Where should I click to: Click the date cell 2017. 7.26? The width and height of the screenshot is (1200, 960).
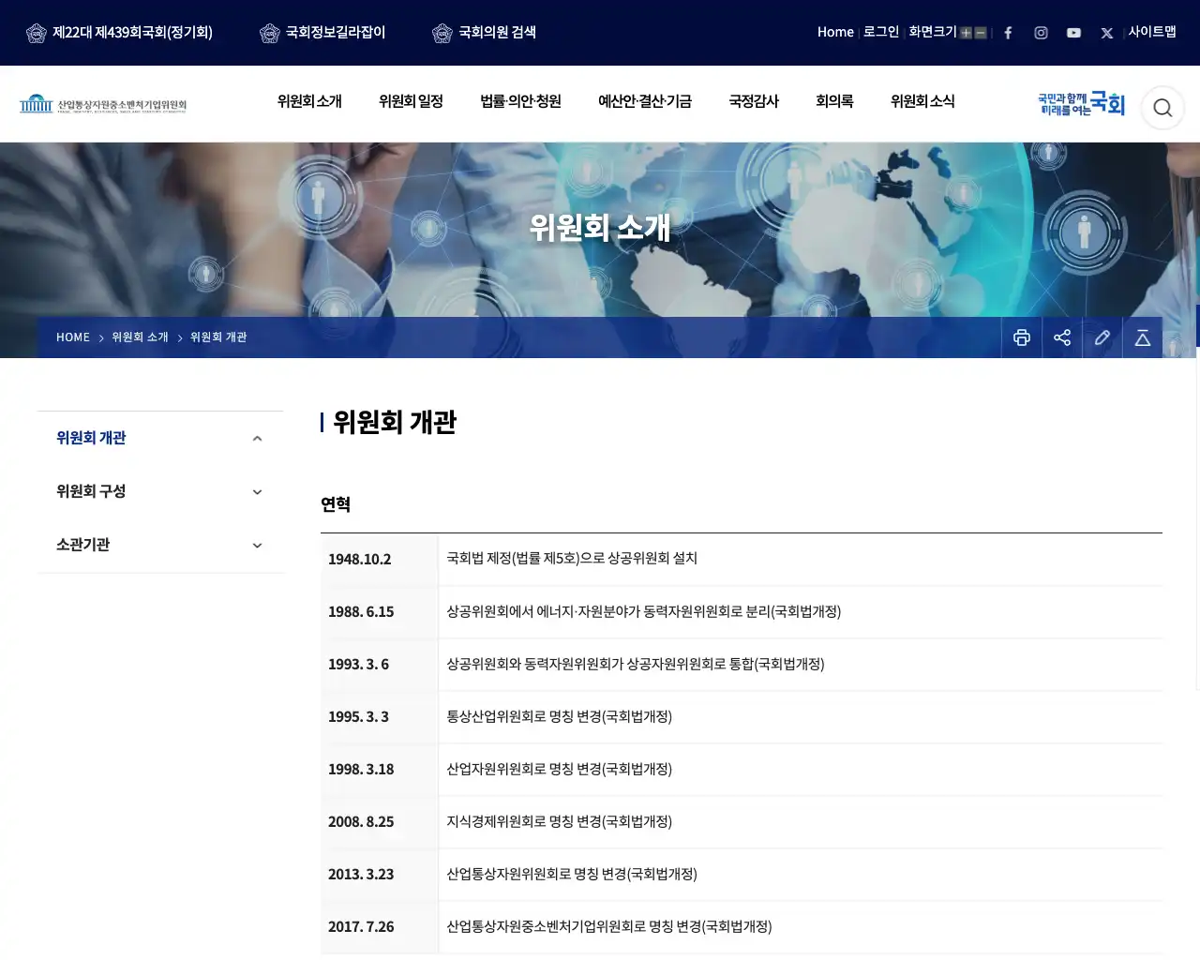coord(379,927)
